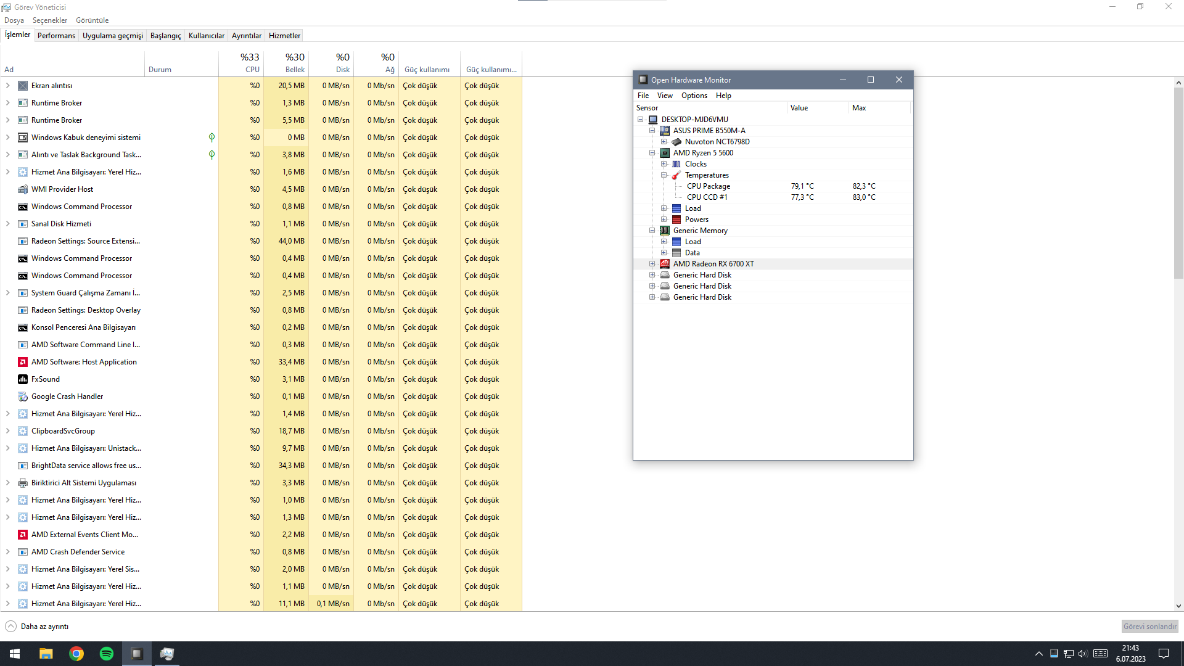Open the Dosya menu
Viewport: 1184px width, 666px height.
tap(14, 20)
